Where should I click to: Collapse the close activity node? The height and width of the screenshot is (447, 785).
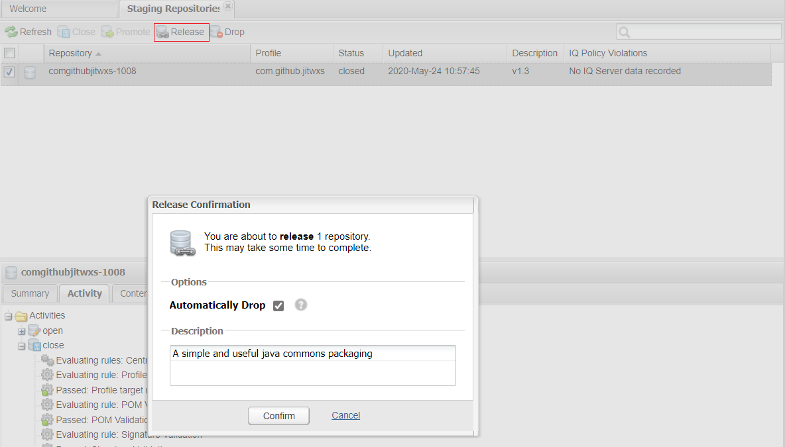[x=21, y=345]
